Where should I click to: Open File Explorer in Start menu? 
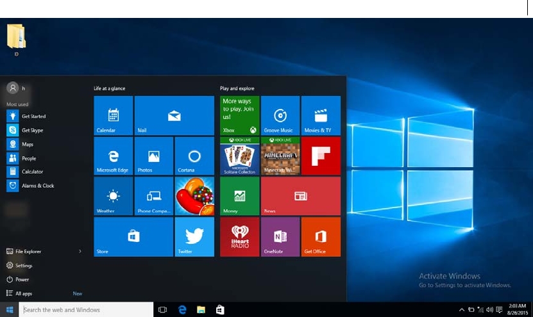click(x=24, y=252)
